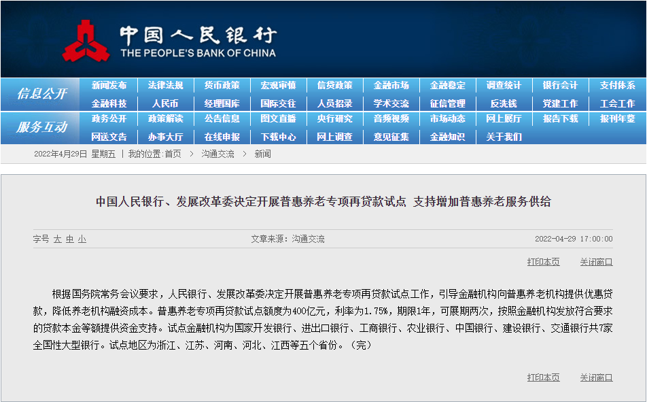Select 意见征集 navigation item
The width and height of the screenshot is (647, 402).
[391, 137]
